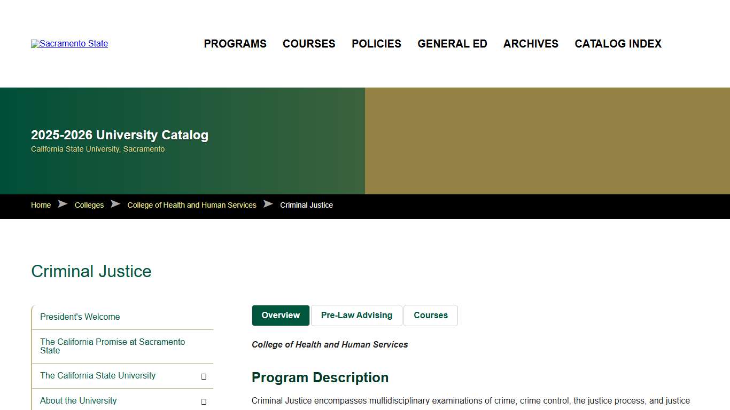Go to Home via breadcrumb
Image resolution: width=730 pixels, height=410 pixels.
tap(41, 204)
